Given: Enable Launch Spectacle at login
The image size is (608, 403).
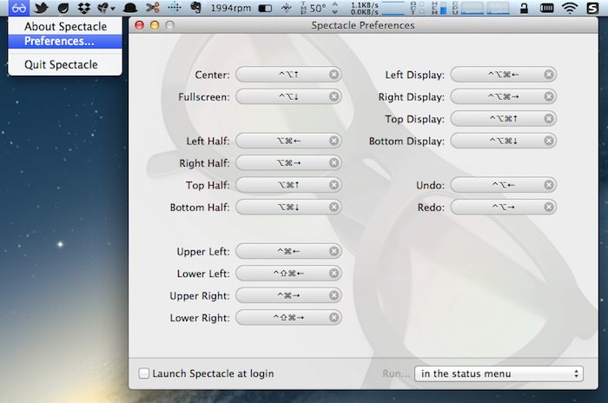Looking at the screenshot, I should click(144, 373).
